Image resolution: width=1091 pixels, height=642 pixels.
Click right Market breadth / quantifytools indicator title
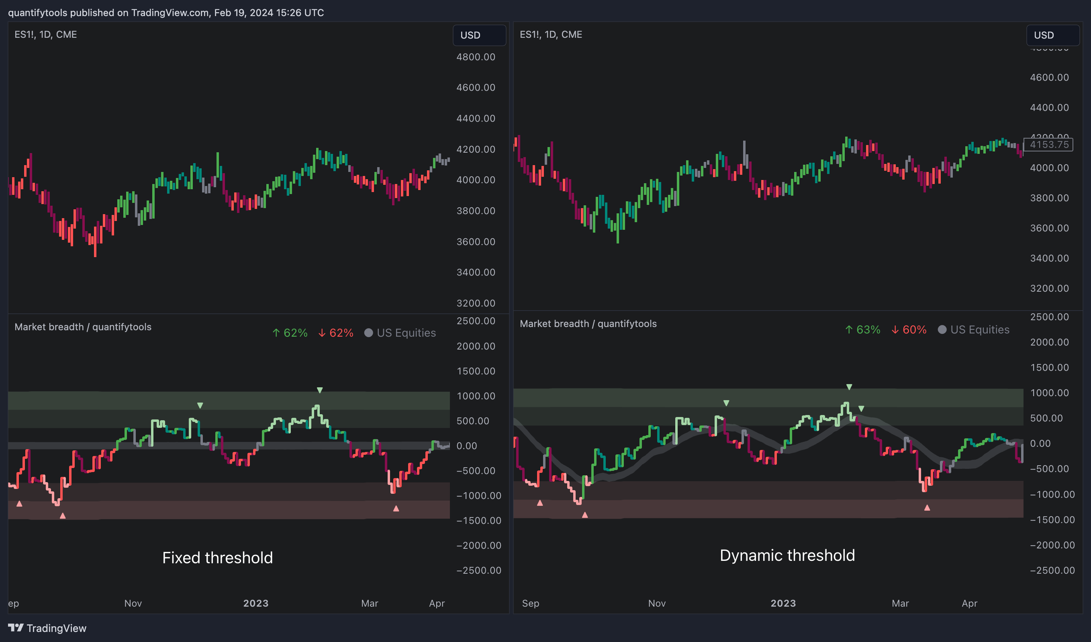588,324
